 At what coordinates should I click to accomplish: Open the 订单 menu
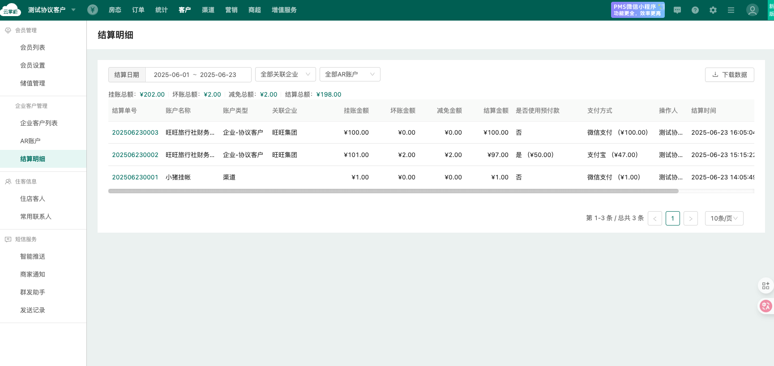click(138, 10)
